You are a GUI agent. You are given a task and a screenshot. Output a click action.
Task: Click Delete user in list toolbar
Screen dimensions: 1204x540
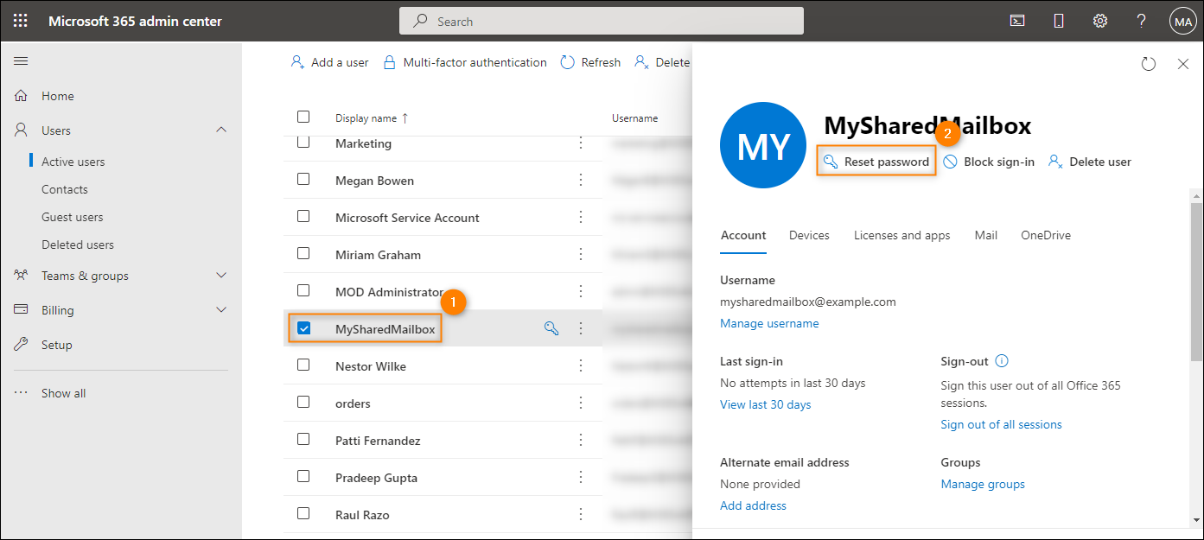(662, 62)
